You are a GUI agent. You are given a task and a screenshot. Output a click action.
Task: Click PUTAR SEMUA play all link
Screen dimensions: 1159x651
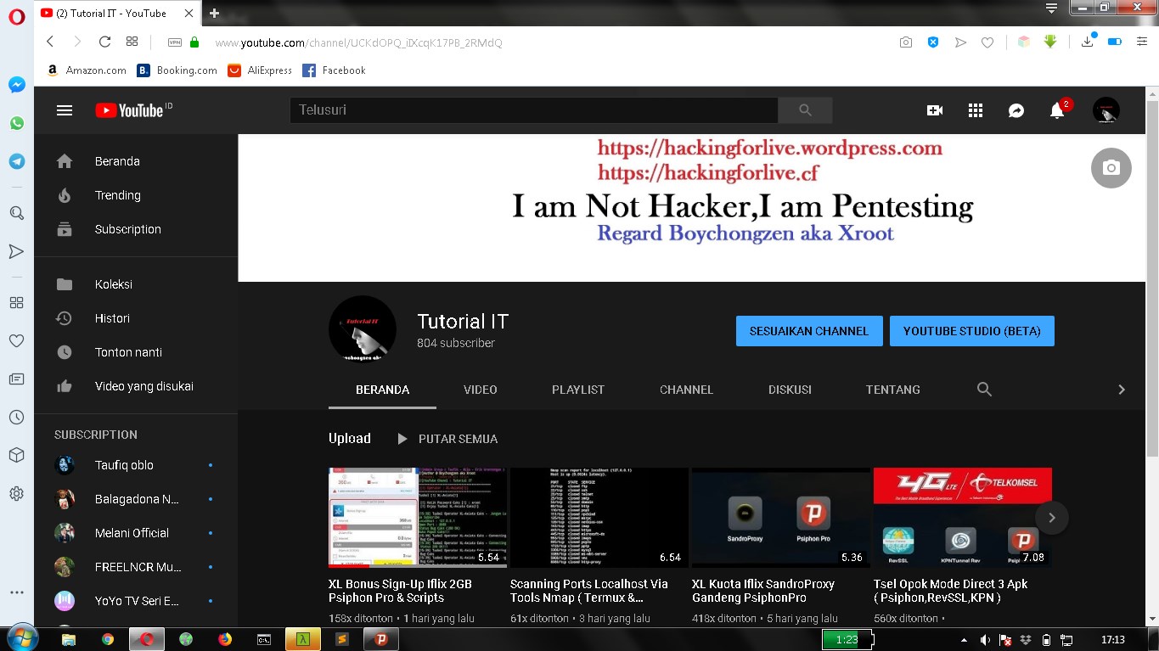point(447,439)
